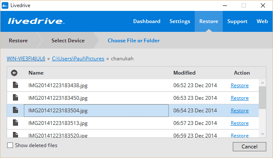Open the WIN-VIE3FI4JUL6 breadcrumb link
273x158 pixels.
pyautogui.click(x=26, y=59)
